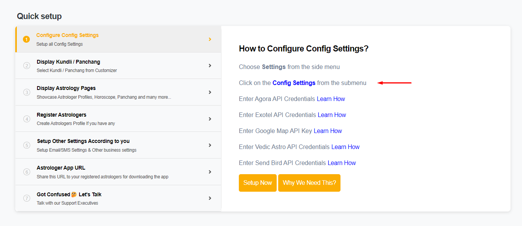This screenshot has width=522, height=226.
Task: Click the step 5 circle icon
Action: pyautogui.click(x=27, y=145)
